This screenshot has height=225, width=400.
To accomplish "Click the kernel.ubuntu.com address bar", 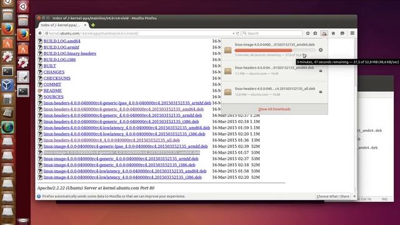I will [137, 33].
